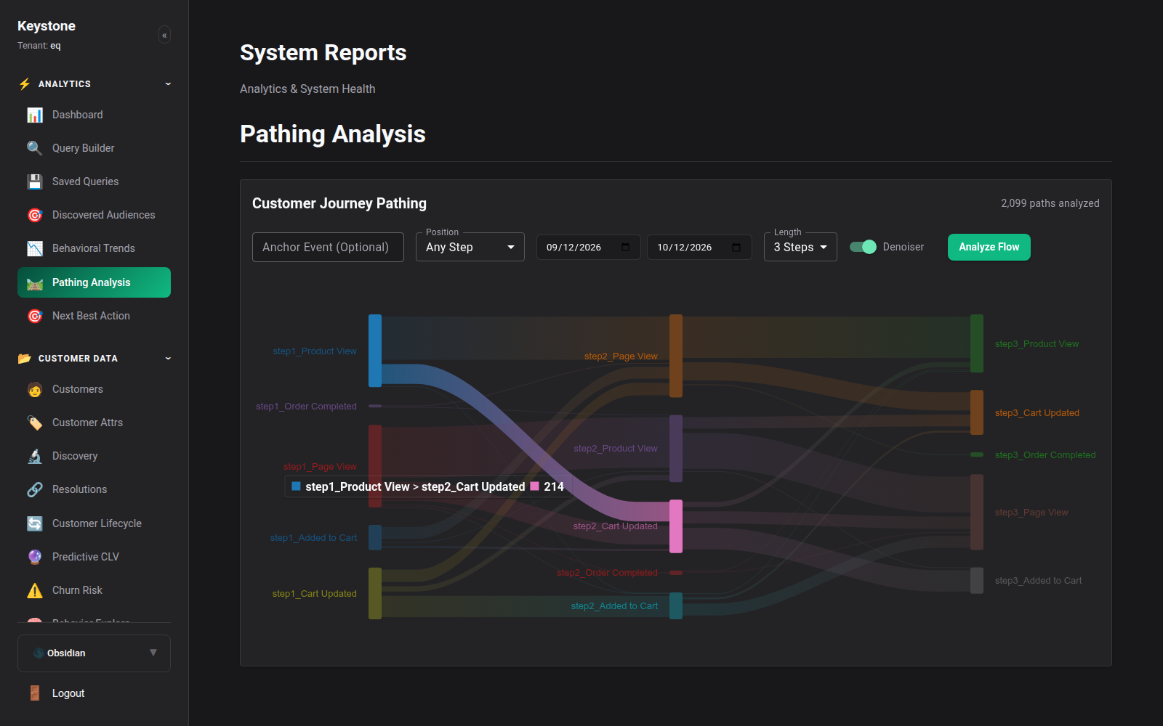Collapse the Analytics section chevron
The height and width of the screenshot is (726, 1163).
168,83
